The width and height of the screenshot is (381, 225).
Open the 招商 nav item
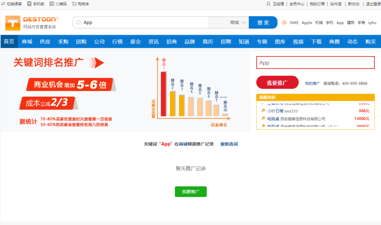[x=171, y=42]
